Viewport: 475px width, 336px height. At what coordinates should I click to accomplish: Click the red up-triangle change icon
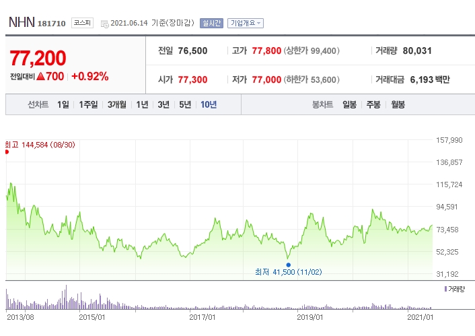[40, 76]
